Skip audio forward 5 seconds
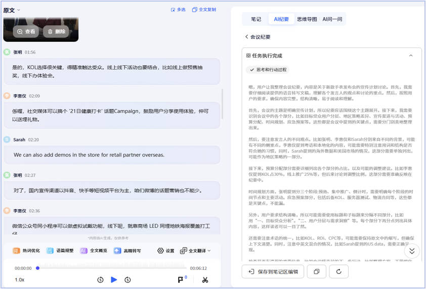The image size is (426, 289). (x=127, y=279)
